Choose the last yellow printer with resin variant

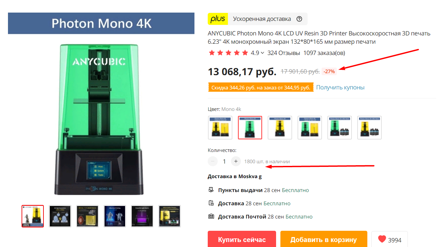point(369,127)
